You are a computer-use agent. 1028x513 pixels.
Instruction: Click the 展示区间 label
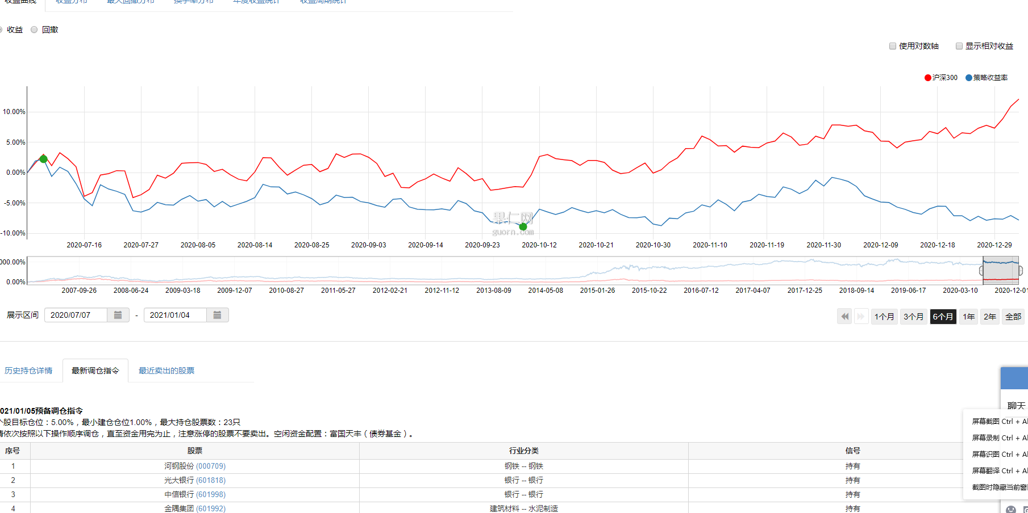pyautogui.click(x=23, y=315)
